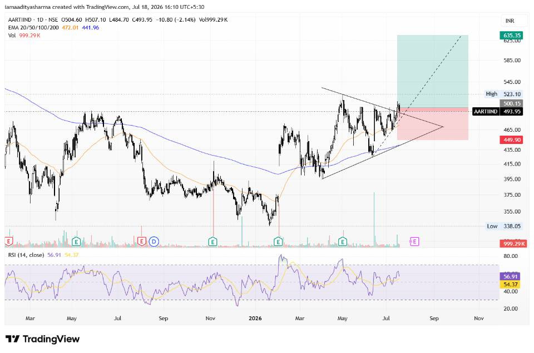
Task: Click the −10.80 (−2.14%) change value
Action: point(176,20)
